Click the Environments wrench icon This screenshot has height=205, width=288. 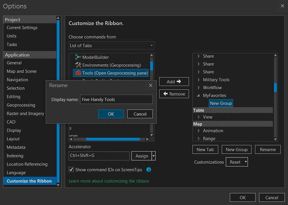point(78,65)
